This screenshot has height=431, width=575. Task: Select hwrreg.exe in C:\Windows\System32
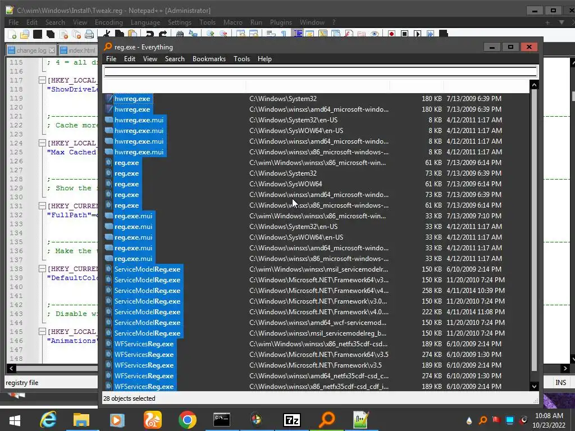[316, 99]
